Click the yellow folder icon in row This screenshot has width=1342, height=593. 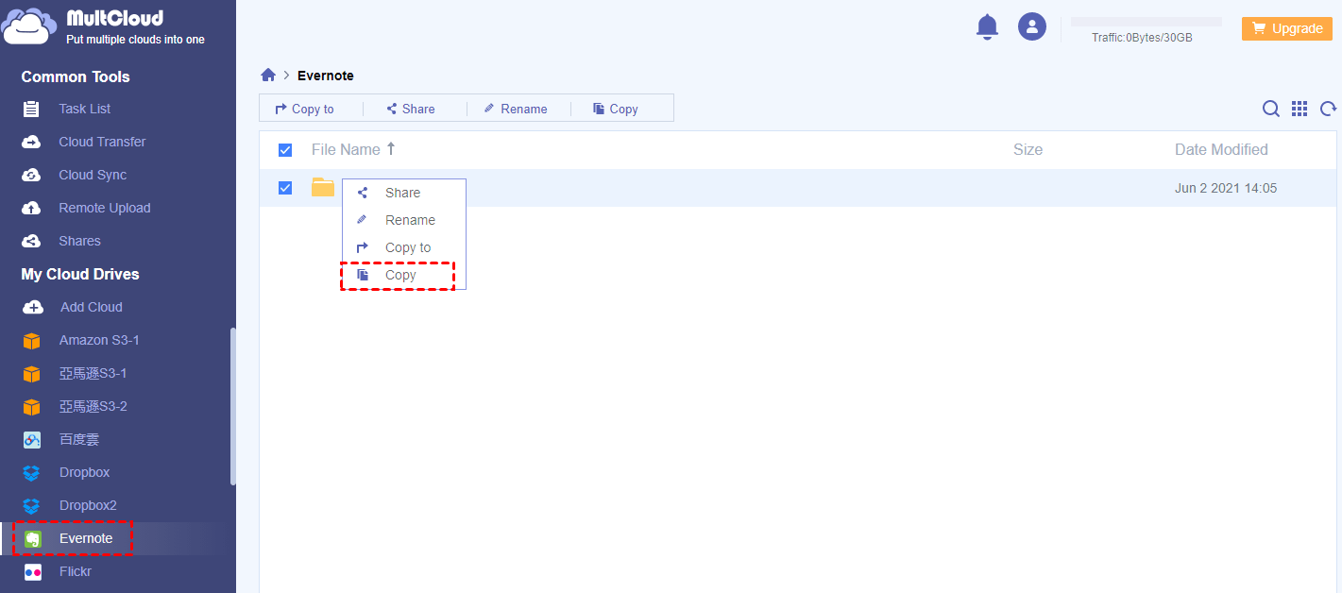(323, 187)
